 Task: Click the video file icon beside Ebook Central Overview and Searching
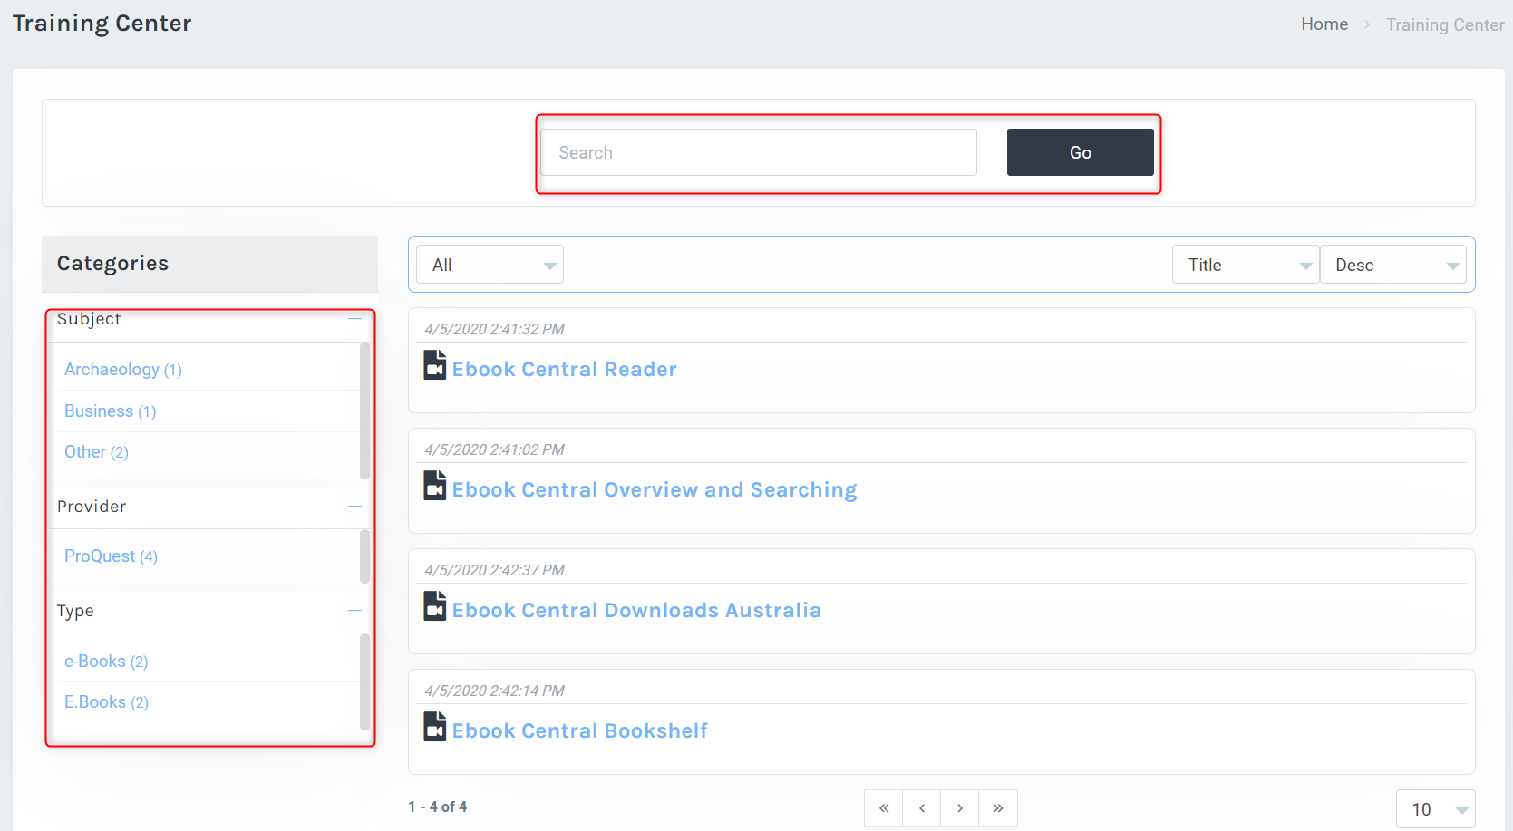(x=435, y=486)
